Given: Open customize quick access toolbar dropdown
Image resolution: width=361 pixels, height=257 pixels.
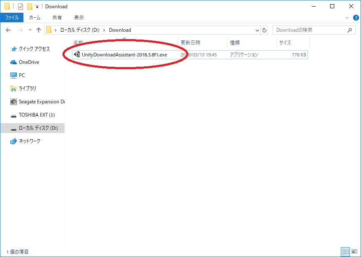Looking at the screenshot, I should [37, 7].
